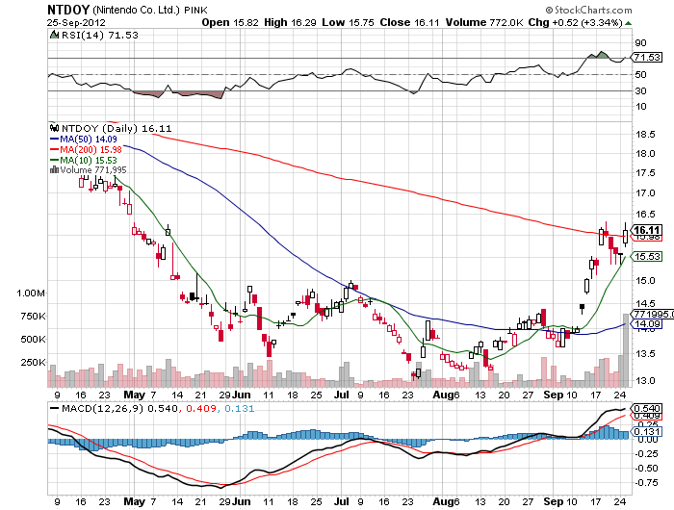This screenshot has height=510, width=674.
Task: Click the Sep label on price axis
Action: [554, 395]
